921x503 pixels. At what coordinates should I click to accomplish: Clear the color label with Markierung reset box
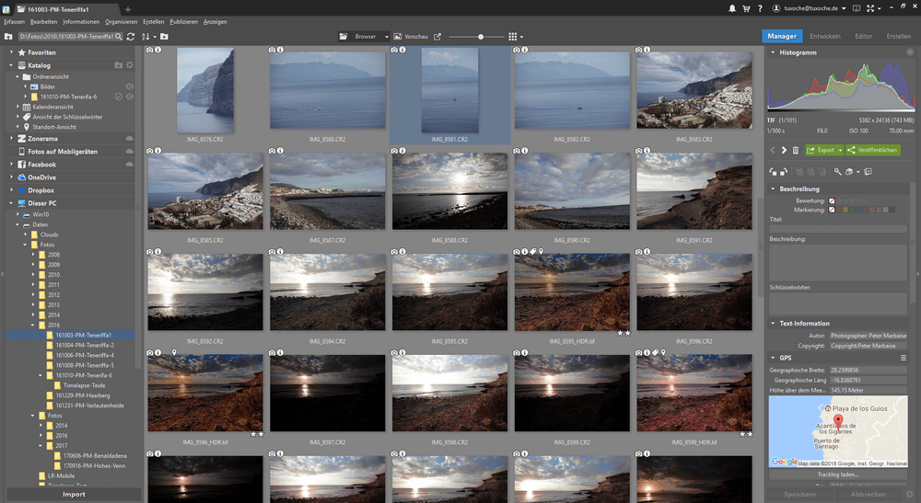click(832, 210)
